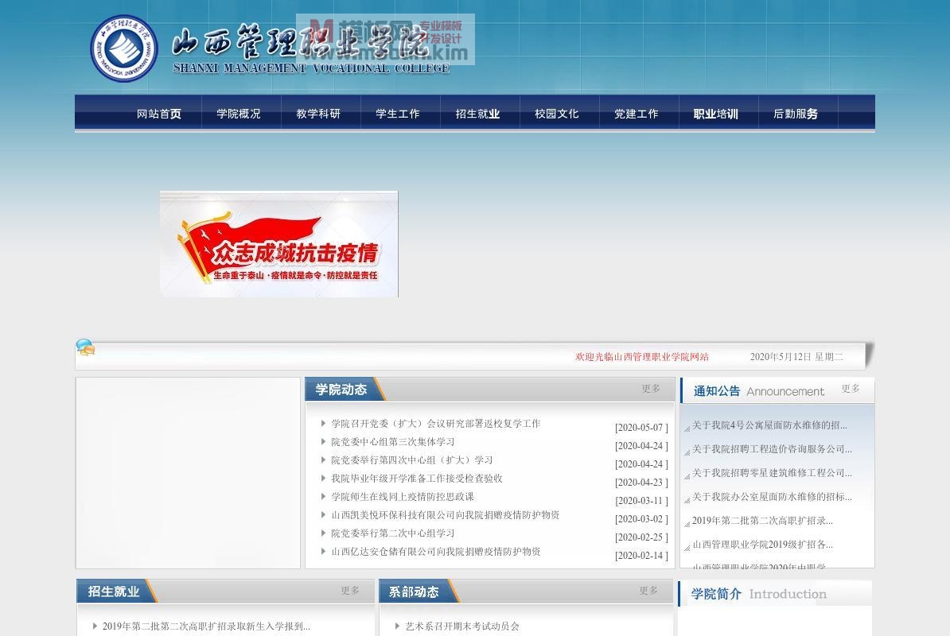Open news 学院召开党委（扩大）会议研究部署返校复学工作
The image size is (950, 636).
point(436,424)
